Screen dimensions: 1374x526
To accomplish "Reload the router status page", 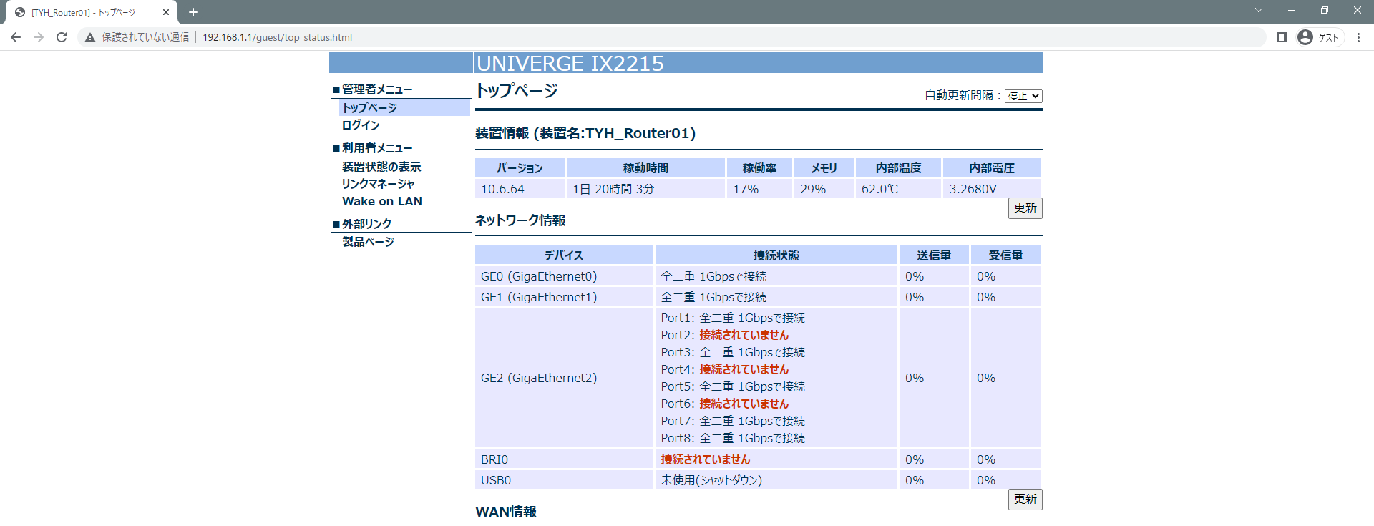I will point(62,37).
